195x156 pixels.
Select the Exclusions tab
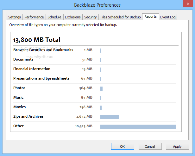tap(73, 17)
